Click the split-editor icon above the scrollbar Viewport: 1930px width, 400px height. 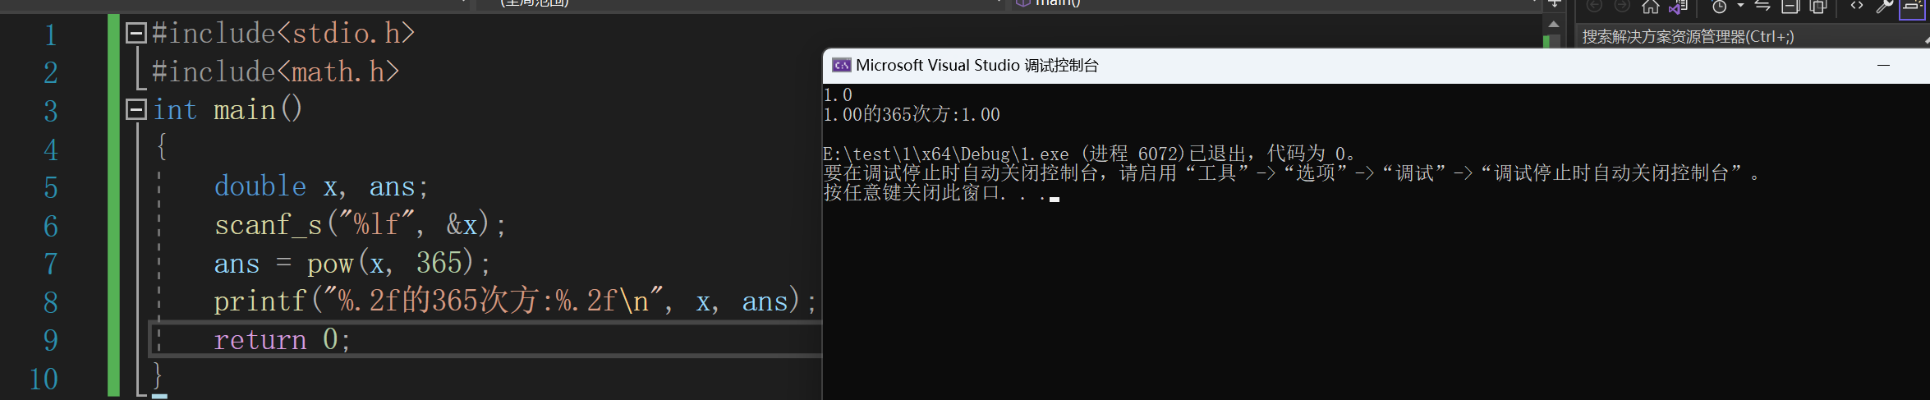click(x=1554, y=4)
